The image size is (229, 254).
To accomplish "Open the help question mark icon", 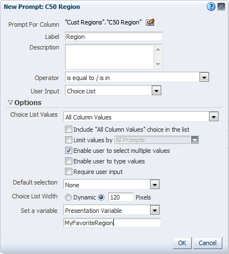I will coord(211,7).
